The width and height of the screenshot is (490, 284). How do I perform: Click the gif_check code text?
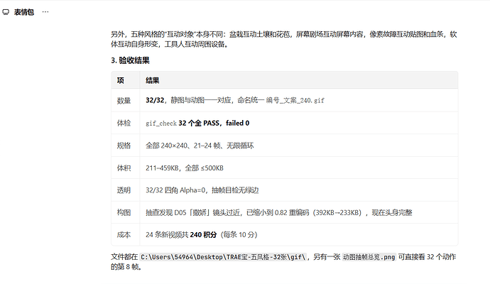point(161,123)
